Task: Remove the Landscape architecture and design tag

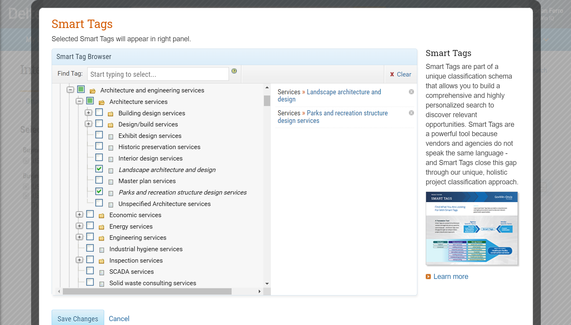Action: click(x=411, y=92)
